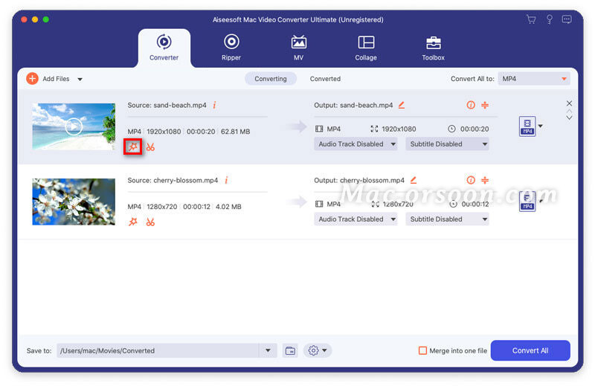Viewport: 595px width, 386px height.
Task: Rename output sand-beach.mp4 with pencil icon
Action: pos(402,105)
